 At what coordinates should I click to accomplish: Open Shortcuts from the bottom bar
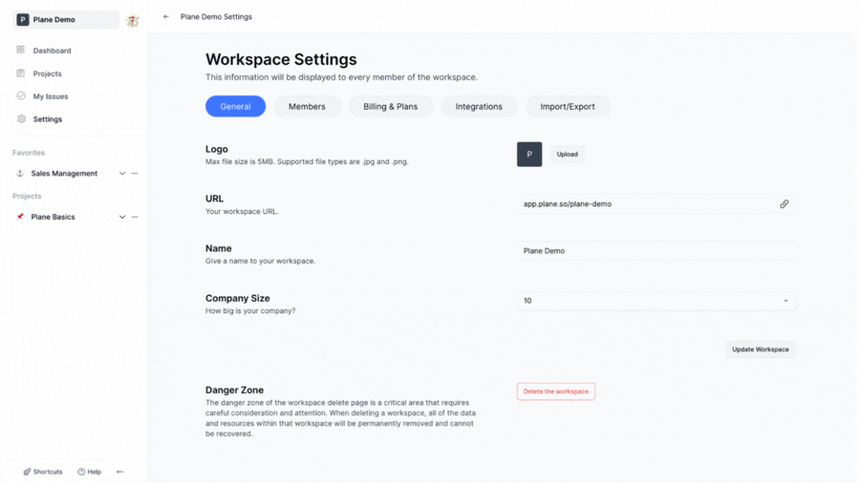pos(43,472)
